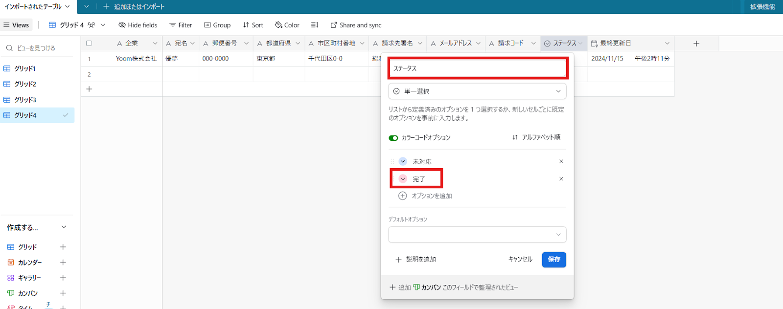The height and width of the screenshot is (309, 783).
Task: Remove the 未対応 option
Action: 561,161
